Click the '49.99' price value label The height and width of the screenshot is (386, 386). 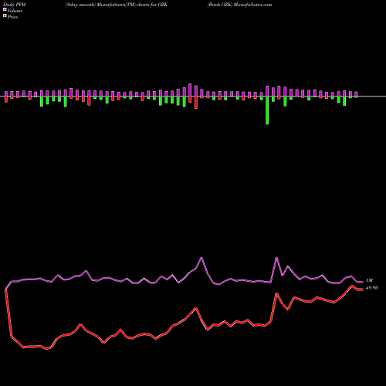point(372,288)
